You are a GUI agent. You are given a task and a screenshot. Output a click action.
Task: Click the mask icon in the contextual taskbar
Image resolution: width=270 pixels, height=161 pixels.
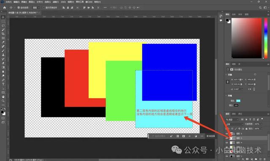pos(184,136)
